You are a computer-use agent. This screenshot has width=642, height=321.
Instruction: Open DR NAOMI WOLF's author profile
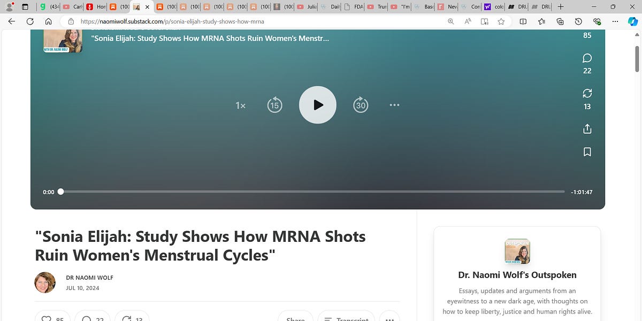(89, 278)
